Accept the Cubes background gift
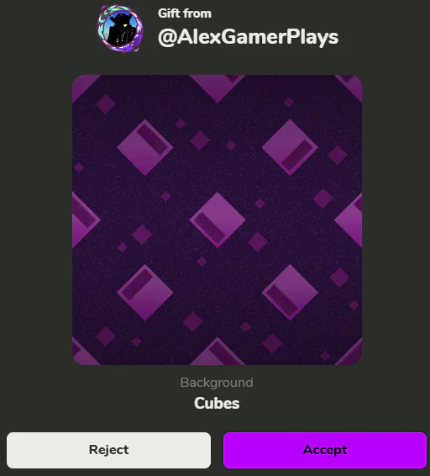The height and width of the screenshot is (476, 430). click(325, 450)
